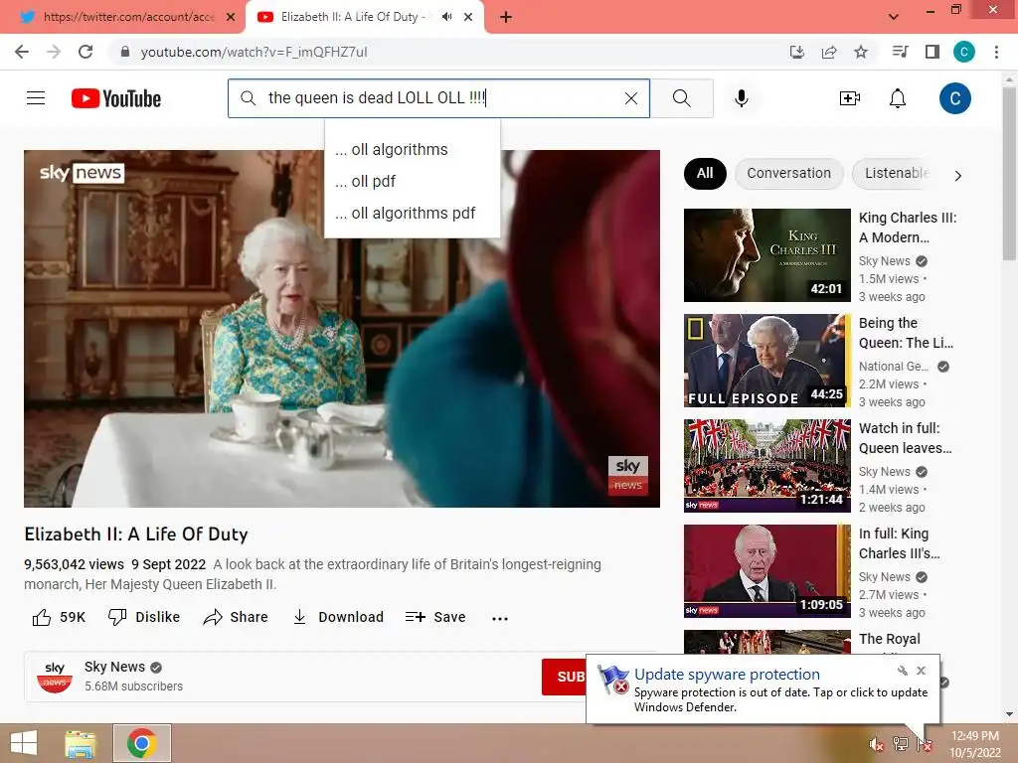Open File Explorer from the taskbar
The image size is (1018, 763).
coord(81,743)
